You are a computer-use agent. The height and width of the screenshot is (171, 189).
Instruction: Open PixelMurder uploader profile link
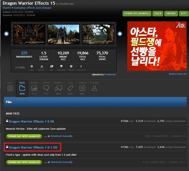tap(110, 75)
